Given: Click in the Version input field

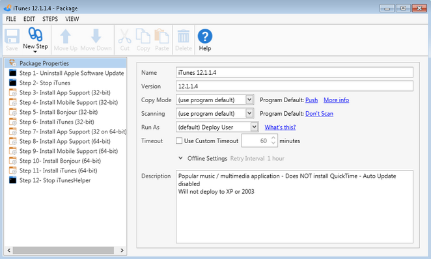Looking at the screenshot, I should pos(294,86).
